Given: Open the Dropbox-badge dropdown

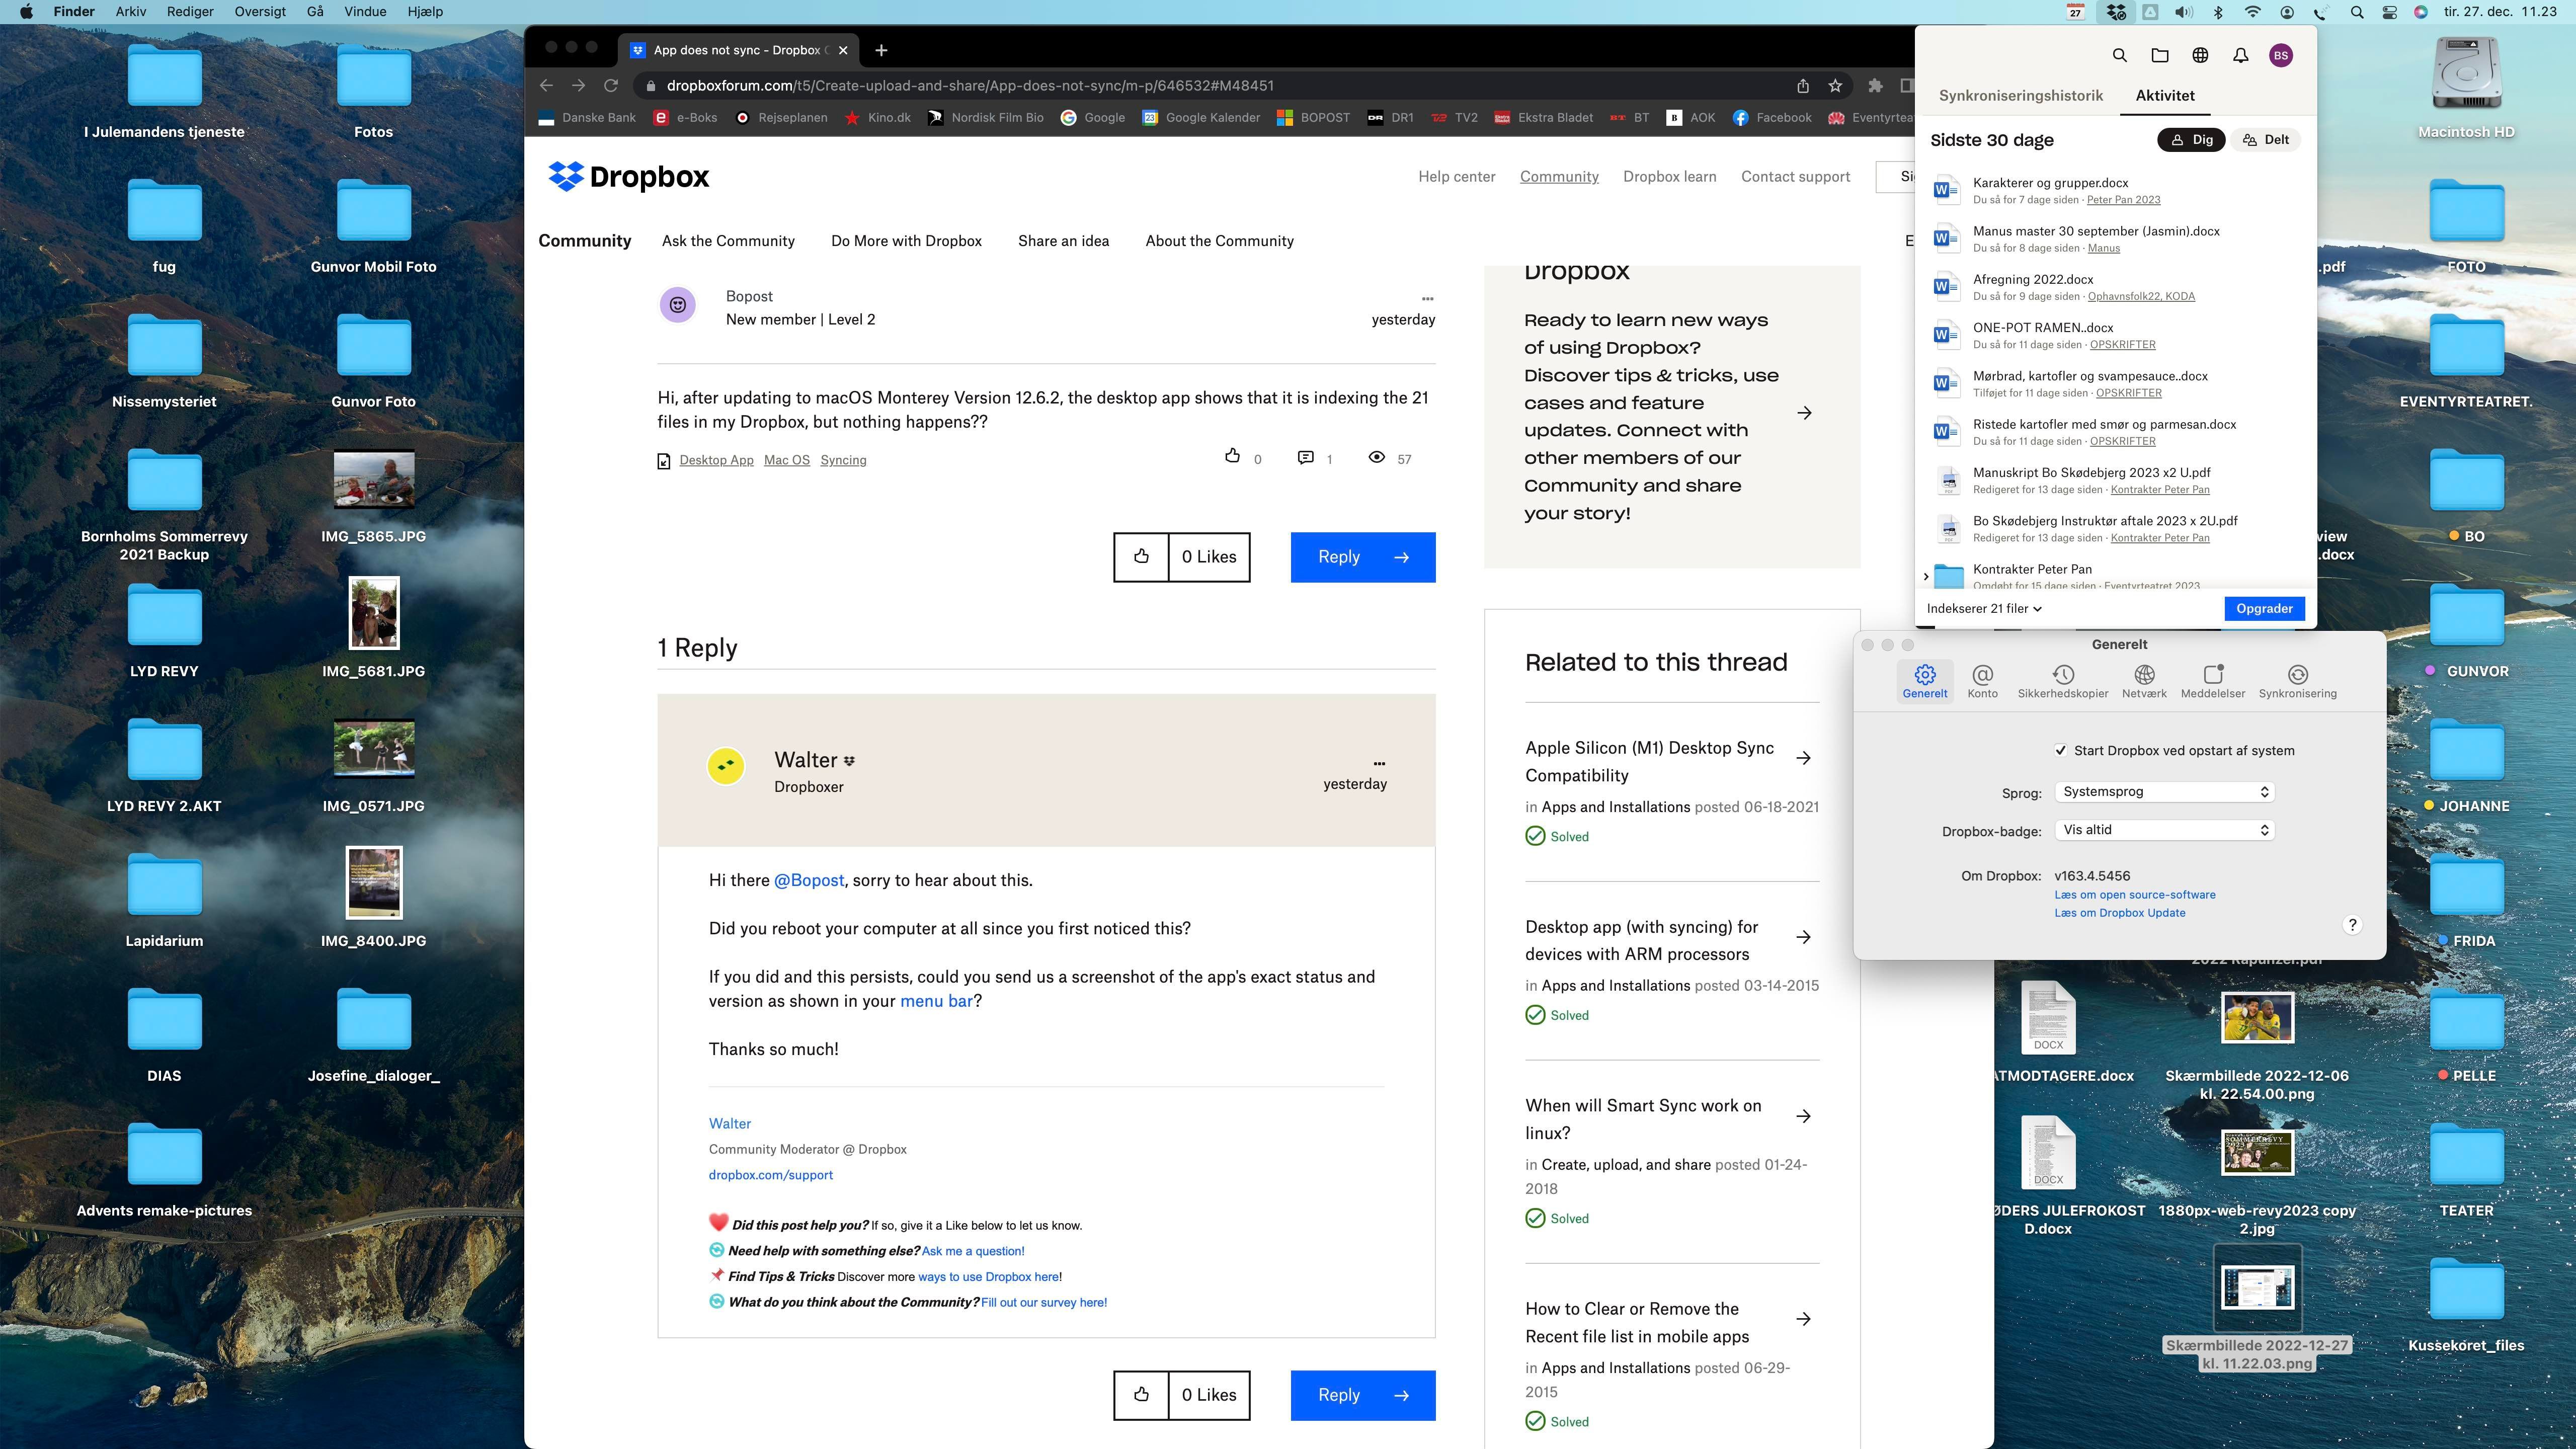Looking at the screenshot, I should (x=2164, y=830).
